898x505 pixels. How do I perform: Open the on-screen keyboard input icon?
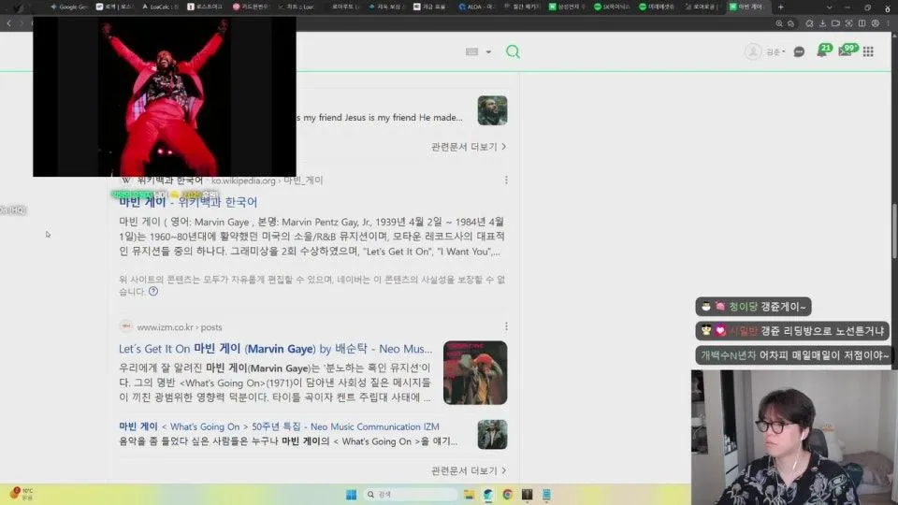point(471,51)
